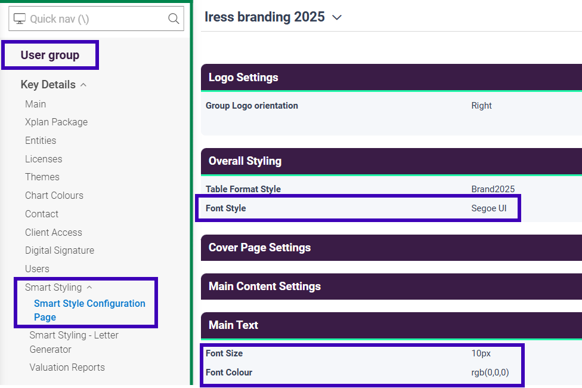The width and height of the screenshot is (582, 388).
Task: Click the search magnifier icon in Quick nav
Action: tap(174, 19)
